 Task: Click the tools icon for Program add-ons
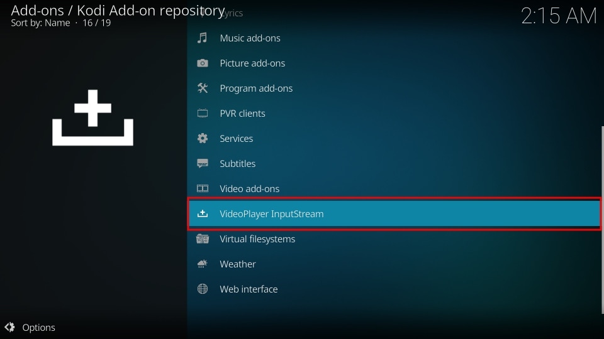[202, 88]
